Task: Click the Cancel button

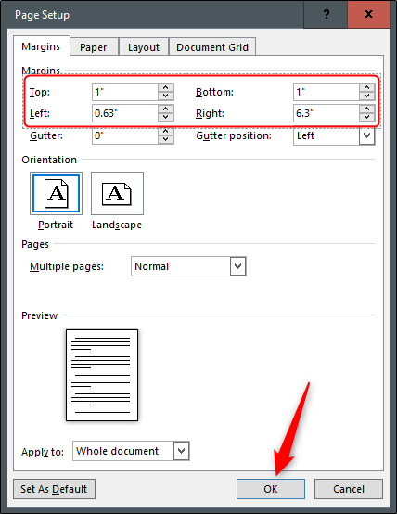Action: coord(349,489)
